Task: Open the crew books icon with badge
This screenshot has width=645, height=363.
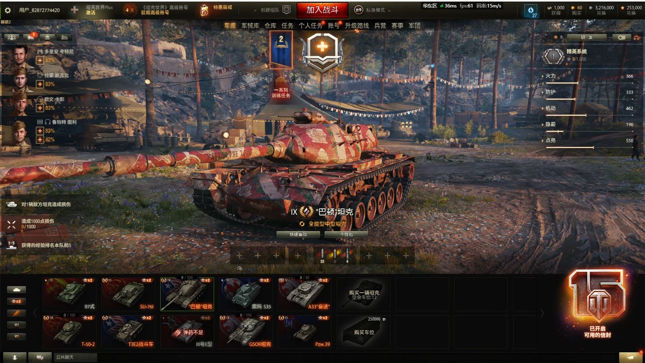Action: 31,37
